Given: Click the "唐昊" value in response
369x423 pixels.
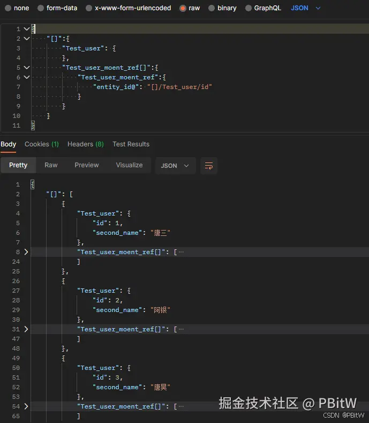Looking at the screenshot, I should pyautogui.click(x=160, y=387).
